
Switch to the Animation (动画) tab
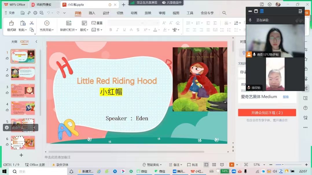coord(134,13)
